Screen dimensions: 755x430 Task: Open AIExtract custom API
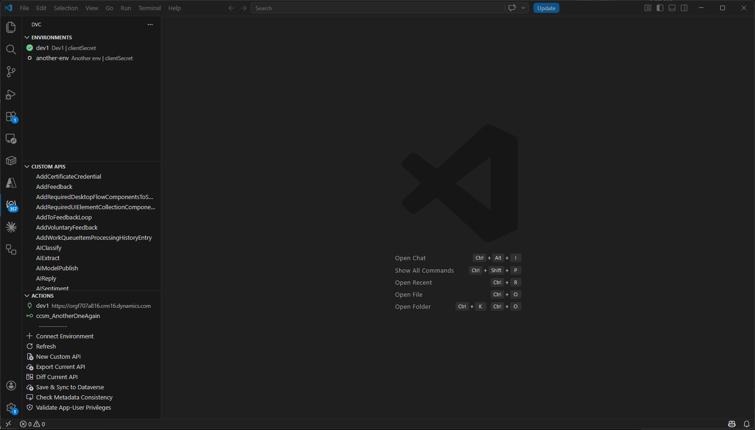[91, 258]
